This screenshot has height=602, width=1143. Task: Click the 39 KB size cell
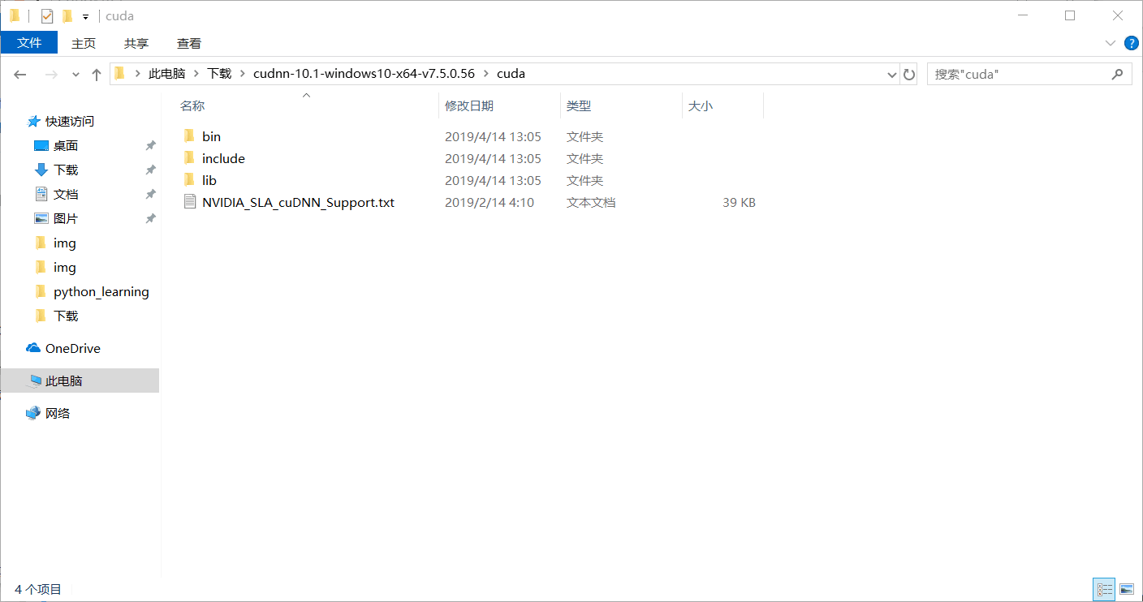point(739,202)
